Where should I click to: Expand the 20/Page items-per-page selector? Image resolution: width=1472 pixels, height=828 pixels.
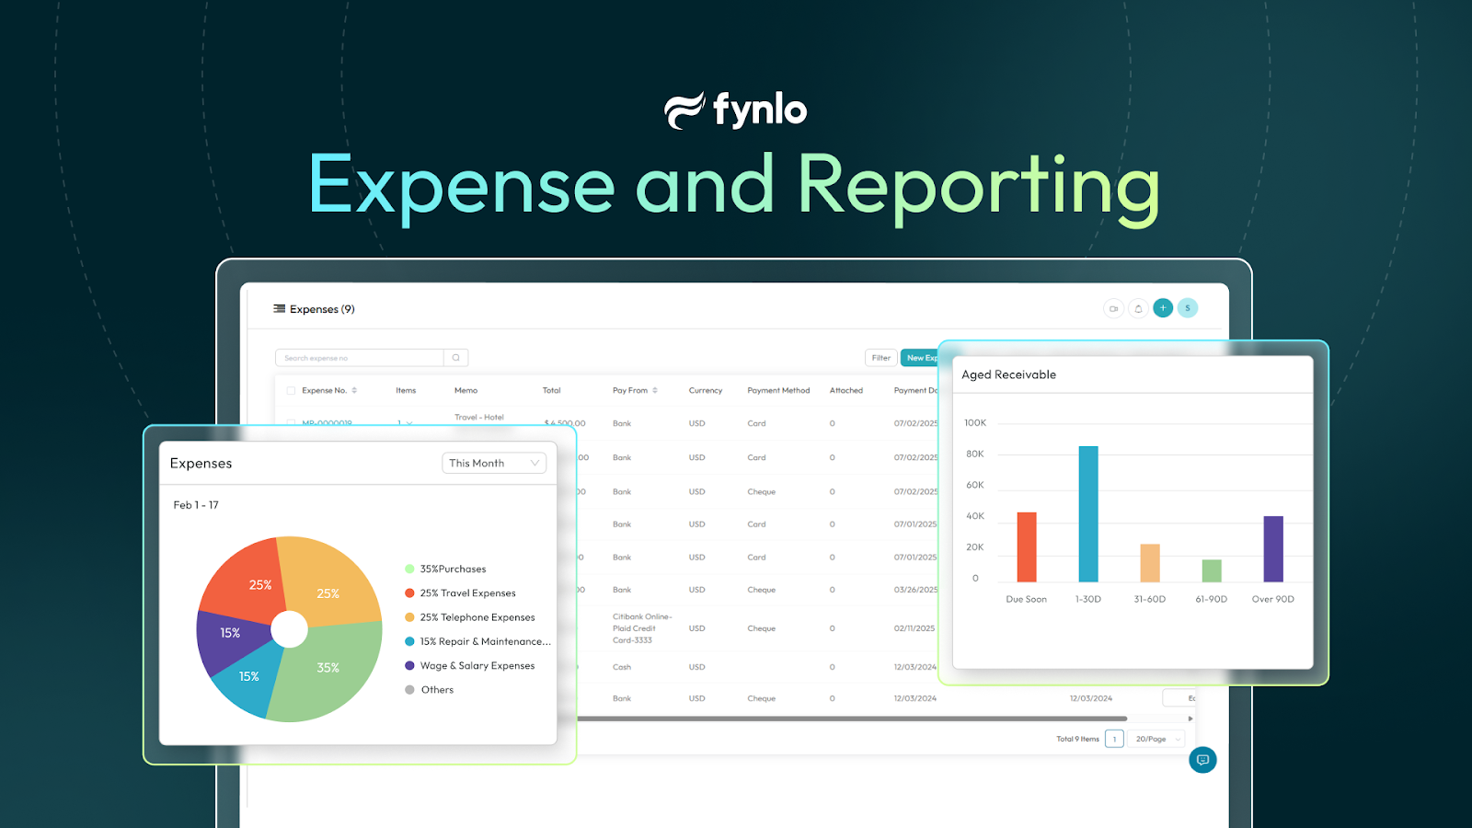tap(1155, 739)
